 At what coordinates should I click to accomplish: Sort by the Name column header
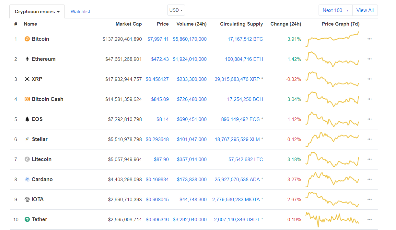click(x=30, y=24)
